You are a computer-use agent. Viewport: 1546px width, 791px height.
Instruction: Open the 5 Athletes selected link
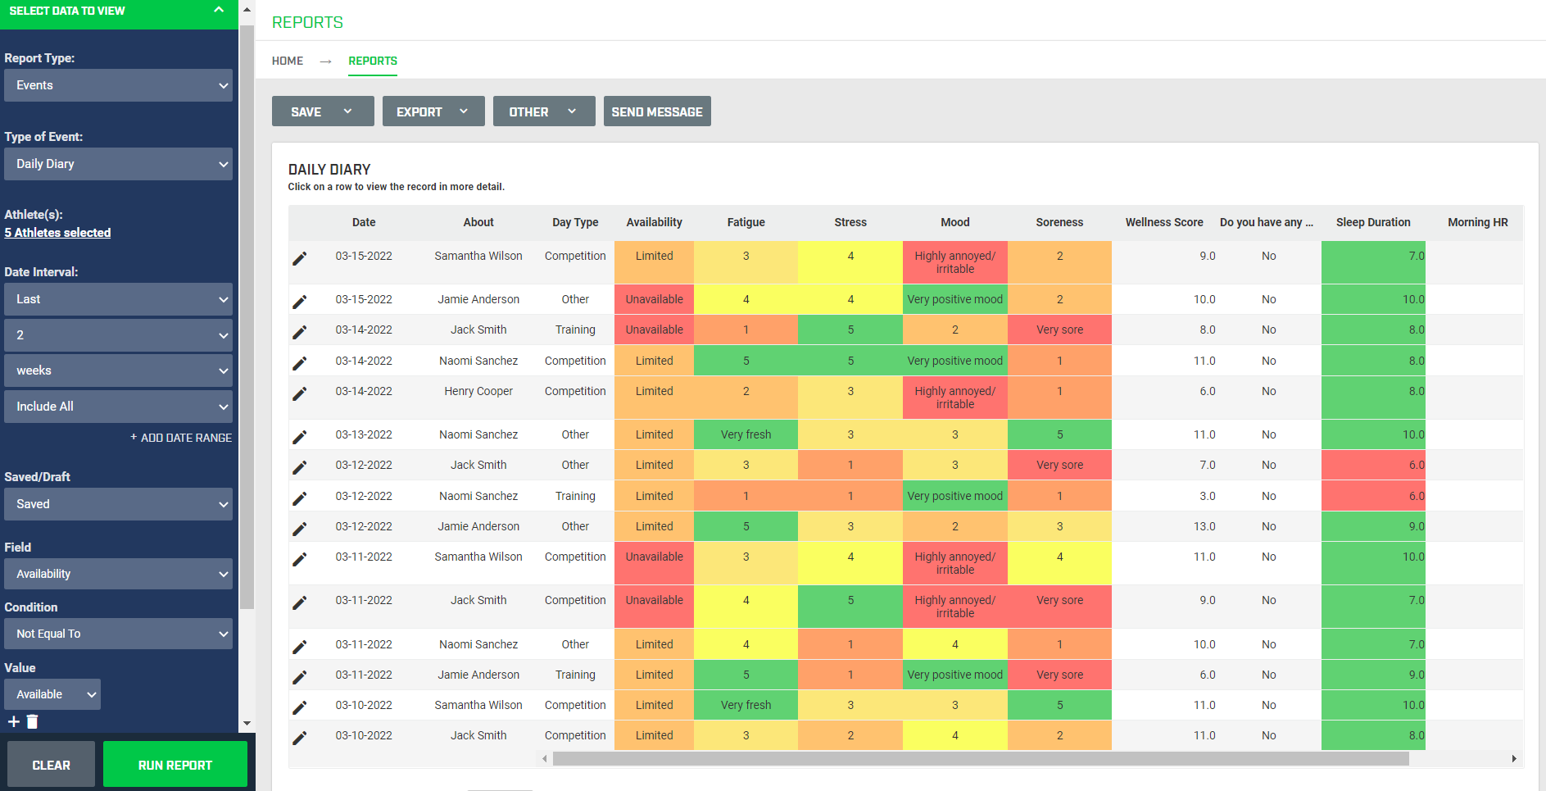57,232
